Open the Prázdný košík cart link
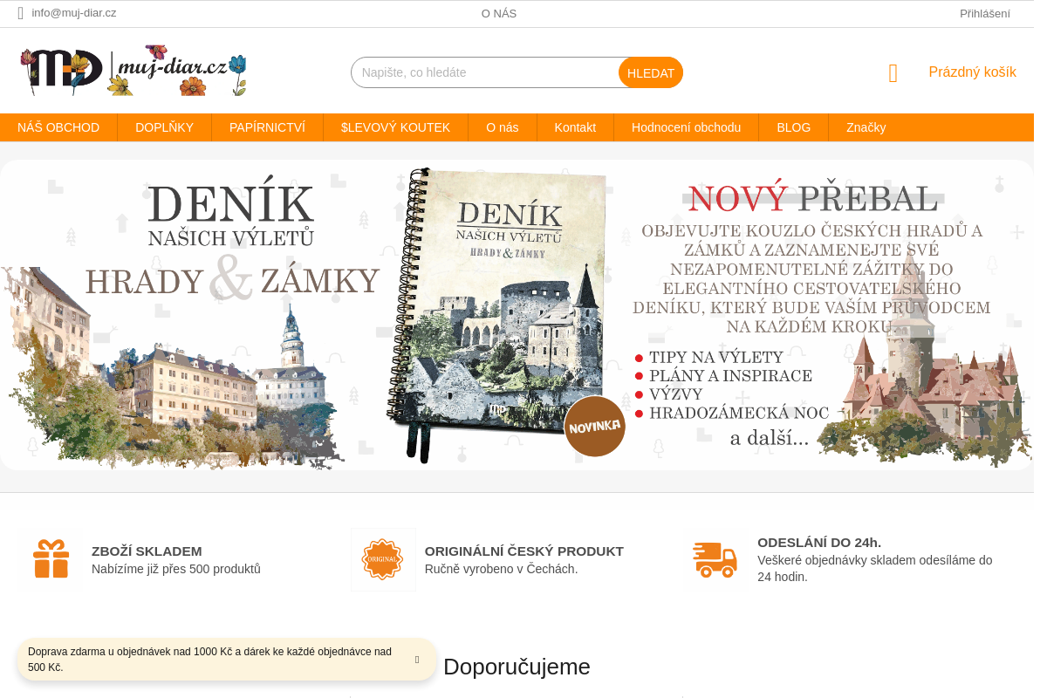Viewport: 1047px width, 698px height. [x=972, y=72]
